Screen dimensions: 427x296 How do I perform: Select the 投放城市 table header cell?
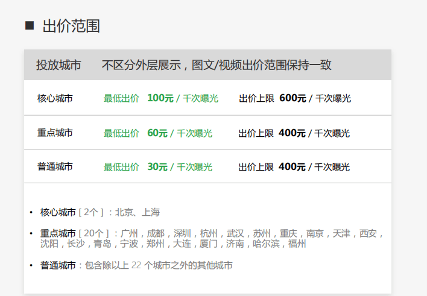pyautogui.click(x=59, y=65)
